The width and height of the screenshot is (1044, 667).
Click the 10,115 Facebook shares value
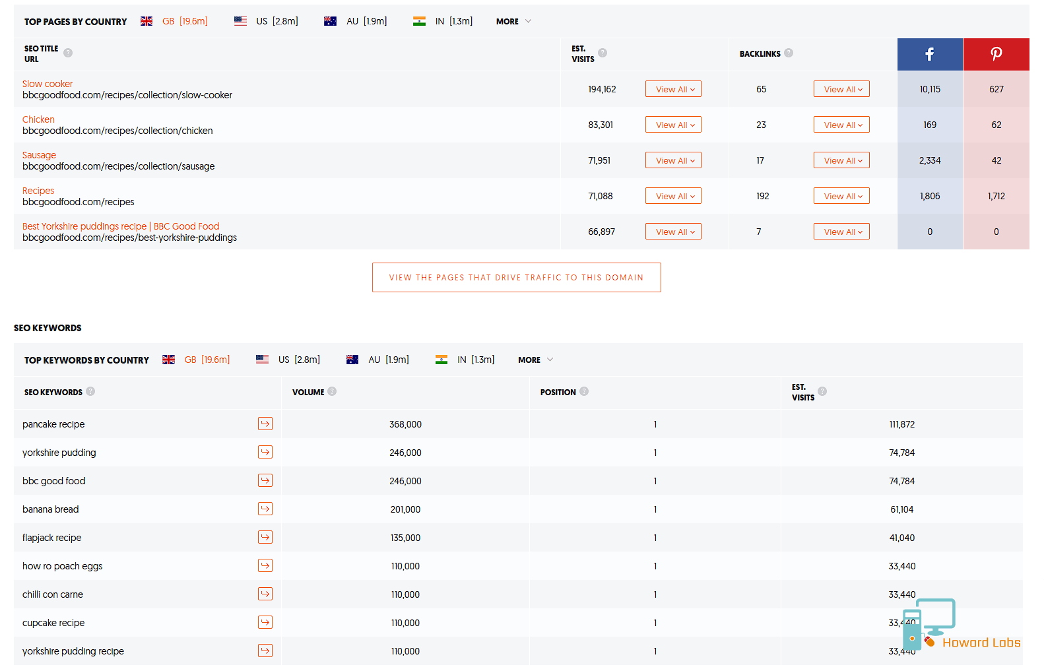930,89
